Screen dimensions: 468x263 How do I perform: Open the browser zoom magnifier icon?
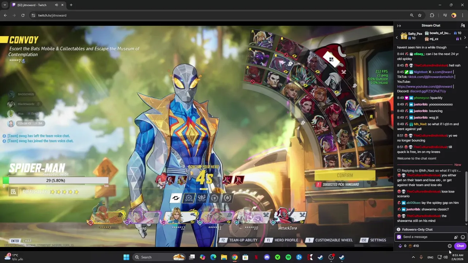[x=412, y=15]
